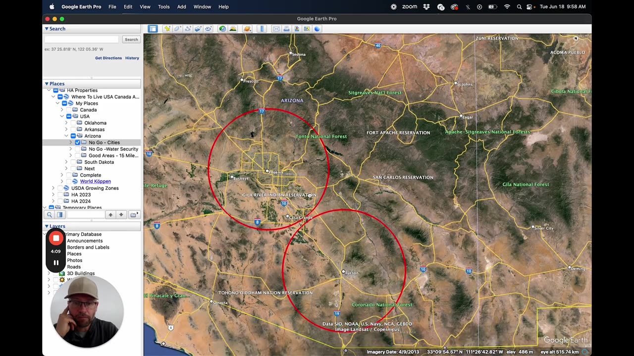Open the World Köppen link

(95, 181)
